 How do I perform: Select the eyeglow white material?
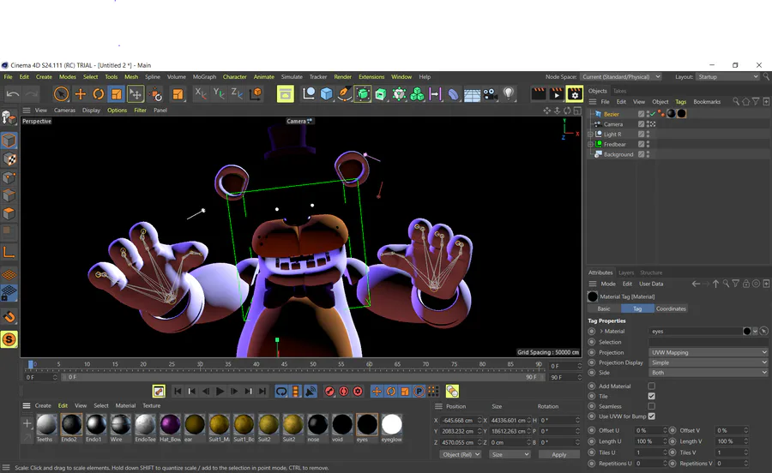tap(391, 428)
